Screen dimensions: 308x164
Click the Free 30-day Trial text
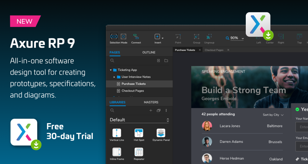pos(70,131)
